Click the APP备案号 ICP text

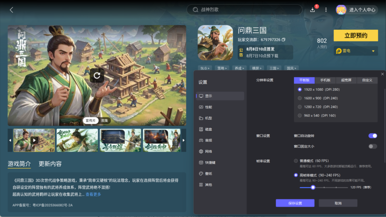(43, 205)
